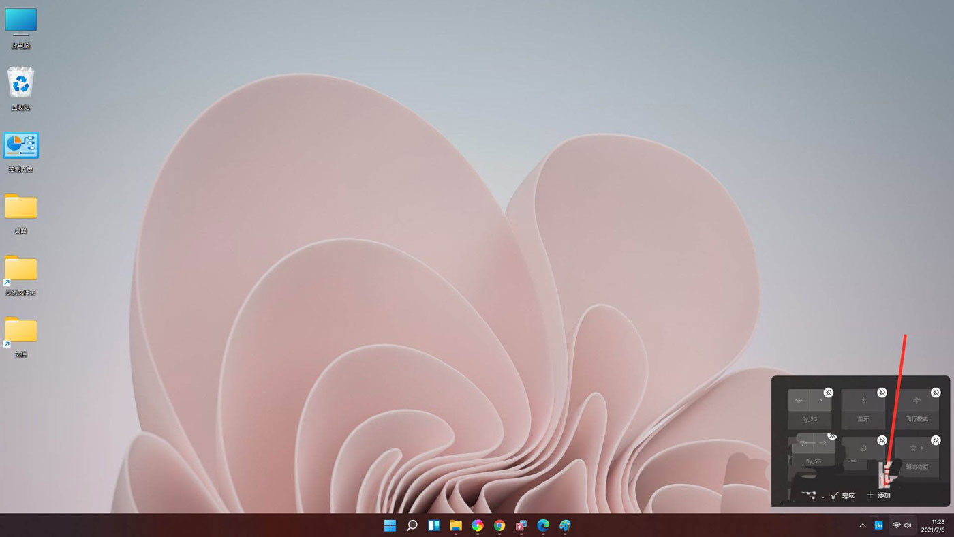Expand hidden icons in the system tray
The image size is (954, 537).
pos(862,525)
